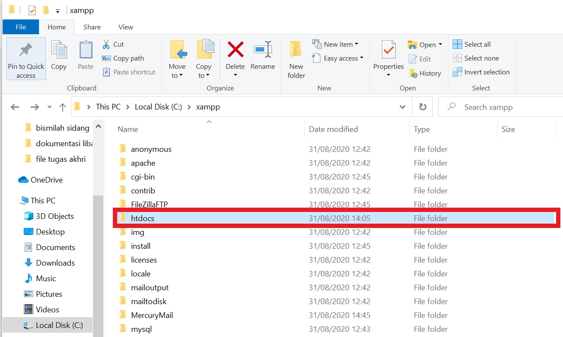Viewport: 563px width, 337px height.
Task: Select Downloads in navigation pane
Action: point(55,263)
